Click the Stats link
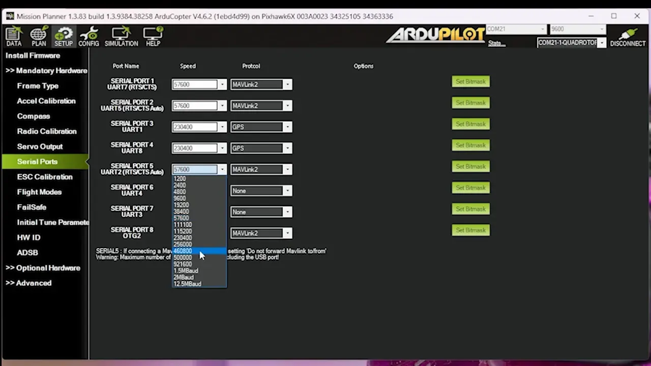This screenshot has height=366, width=651. [x=496, y=43]
